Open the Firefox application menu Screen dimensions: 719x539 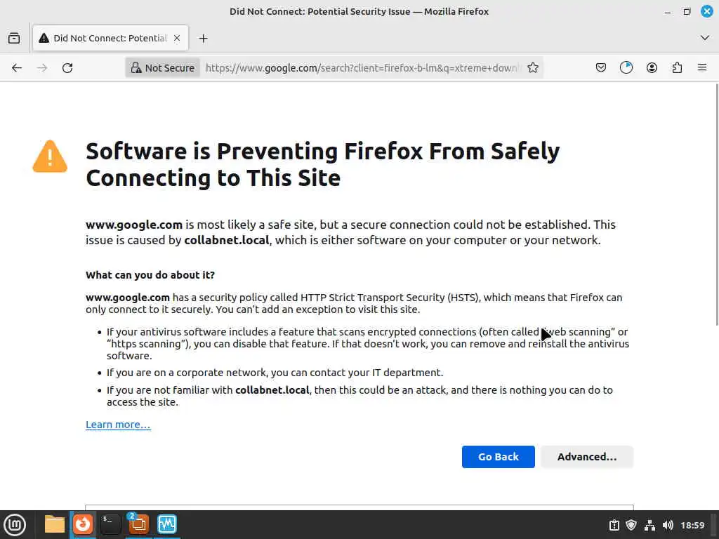[702, 68]
